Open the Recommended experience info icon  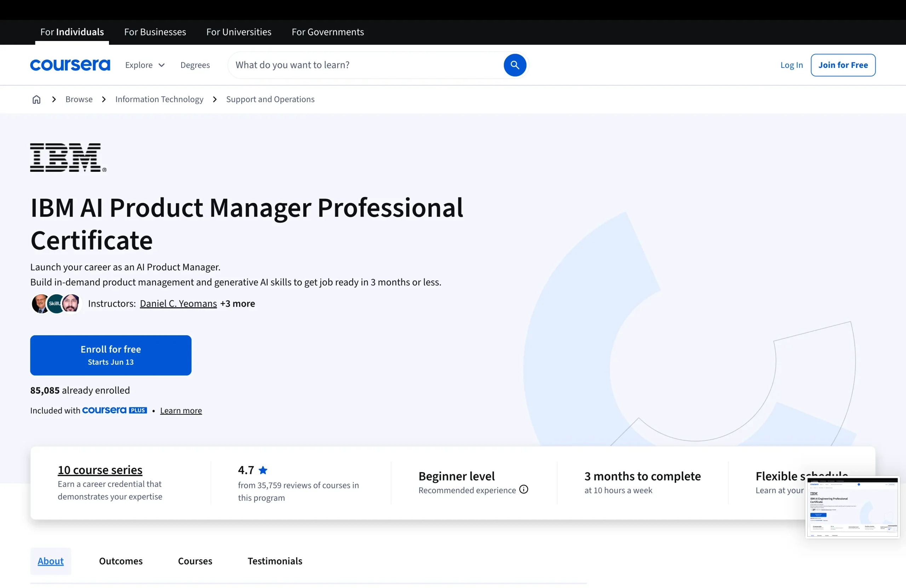coord(523,489)
